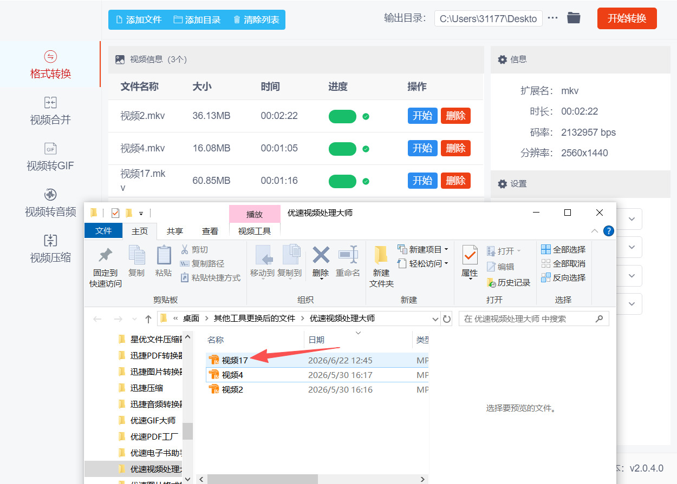The image size is (677, 484).
Task: Delete 视频4.mkv from the list
Action: tap(455, 148)
